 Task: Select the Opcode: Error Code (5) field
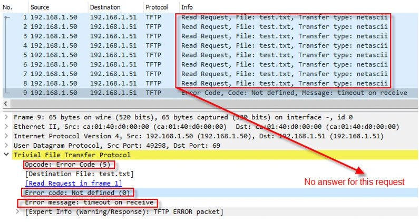tap(69, 165)
